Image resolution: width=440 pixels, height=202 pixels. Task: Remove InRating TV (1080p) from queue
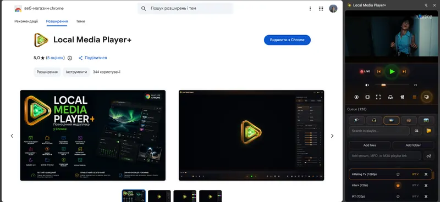click(x=426, y=174)
